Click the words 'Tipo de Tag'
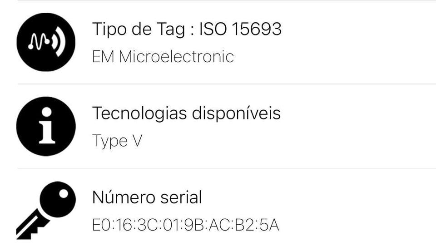The image size is (436, 251). [139, 30]
